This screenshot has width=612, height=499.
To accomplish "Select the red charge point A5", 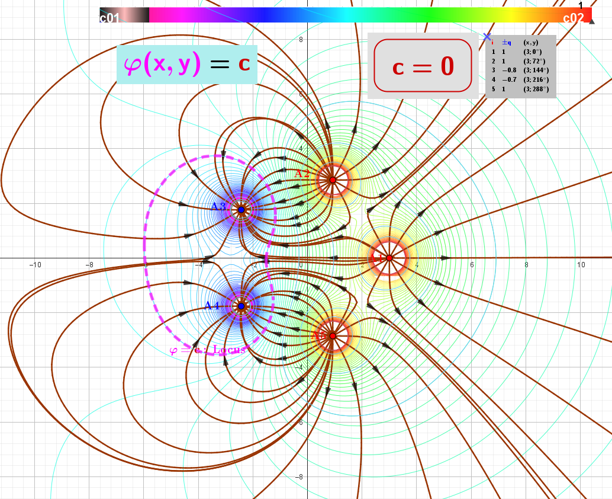I will coord(333,335).
